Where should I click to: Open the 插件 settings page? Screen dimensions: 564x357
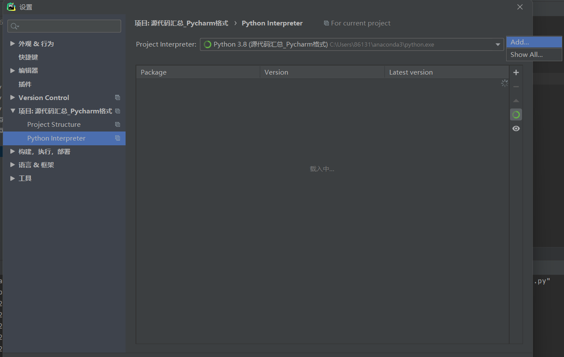coord(25,84)
